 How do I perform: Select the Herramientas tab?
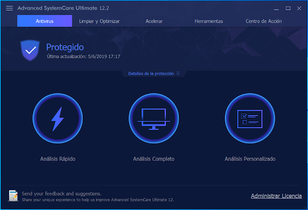pyautogui.click(x=208, y=21)
